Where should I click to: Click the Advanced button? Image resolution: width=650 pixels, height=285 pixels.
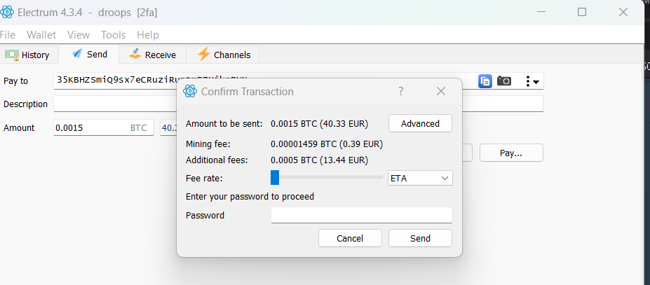click(420, 124)
